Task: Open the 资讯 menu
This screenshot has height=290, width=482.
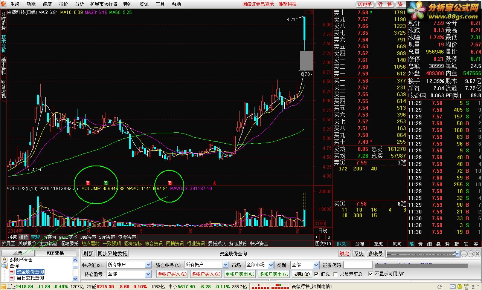Action: 144,4
